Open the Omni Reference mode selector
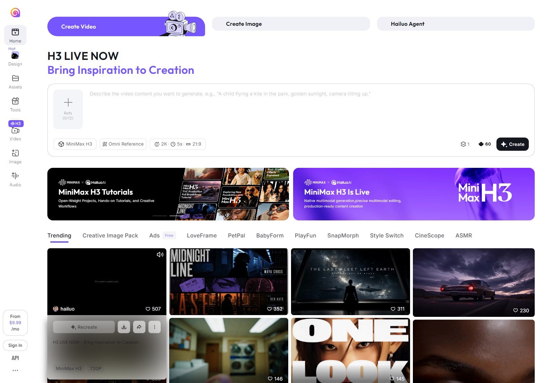This screenshot has width=557, height=383. pyautogui.click(x=123, y=144)
